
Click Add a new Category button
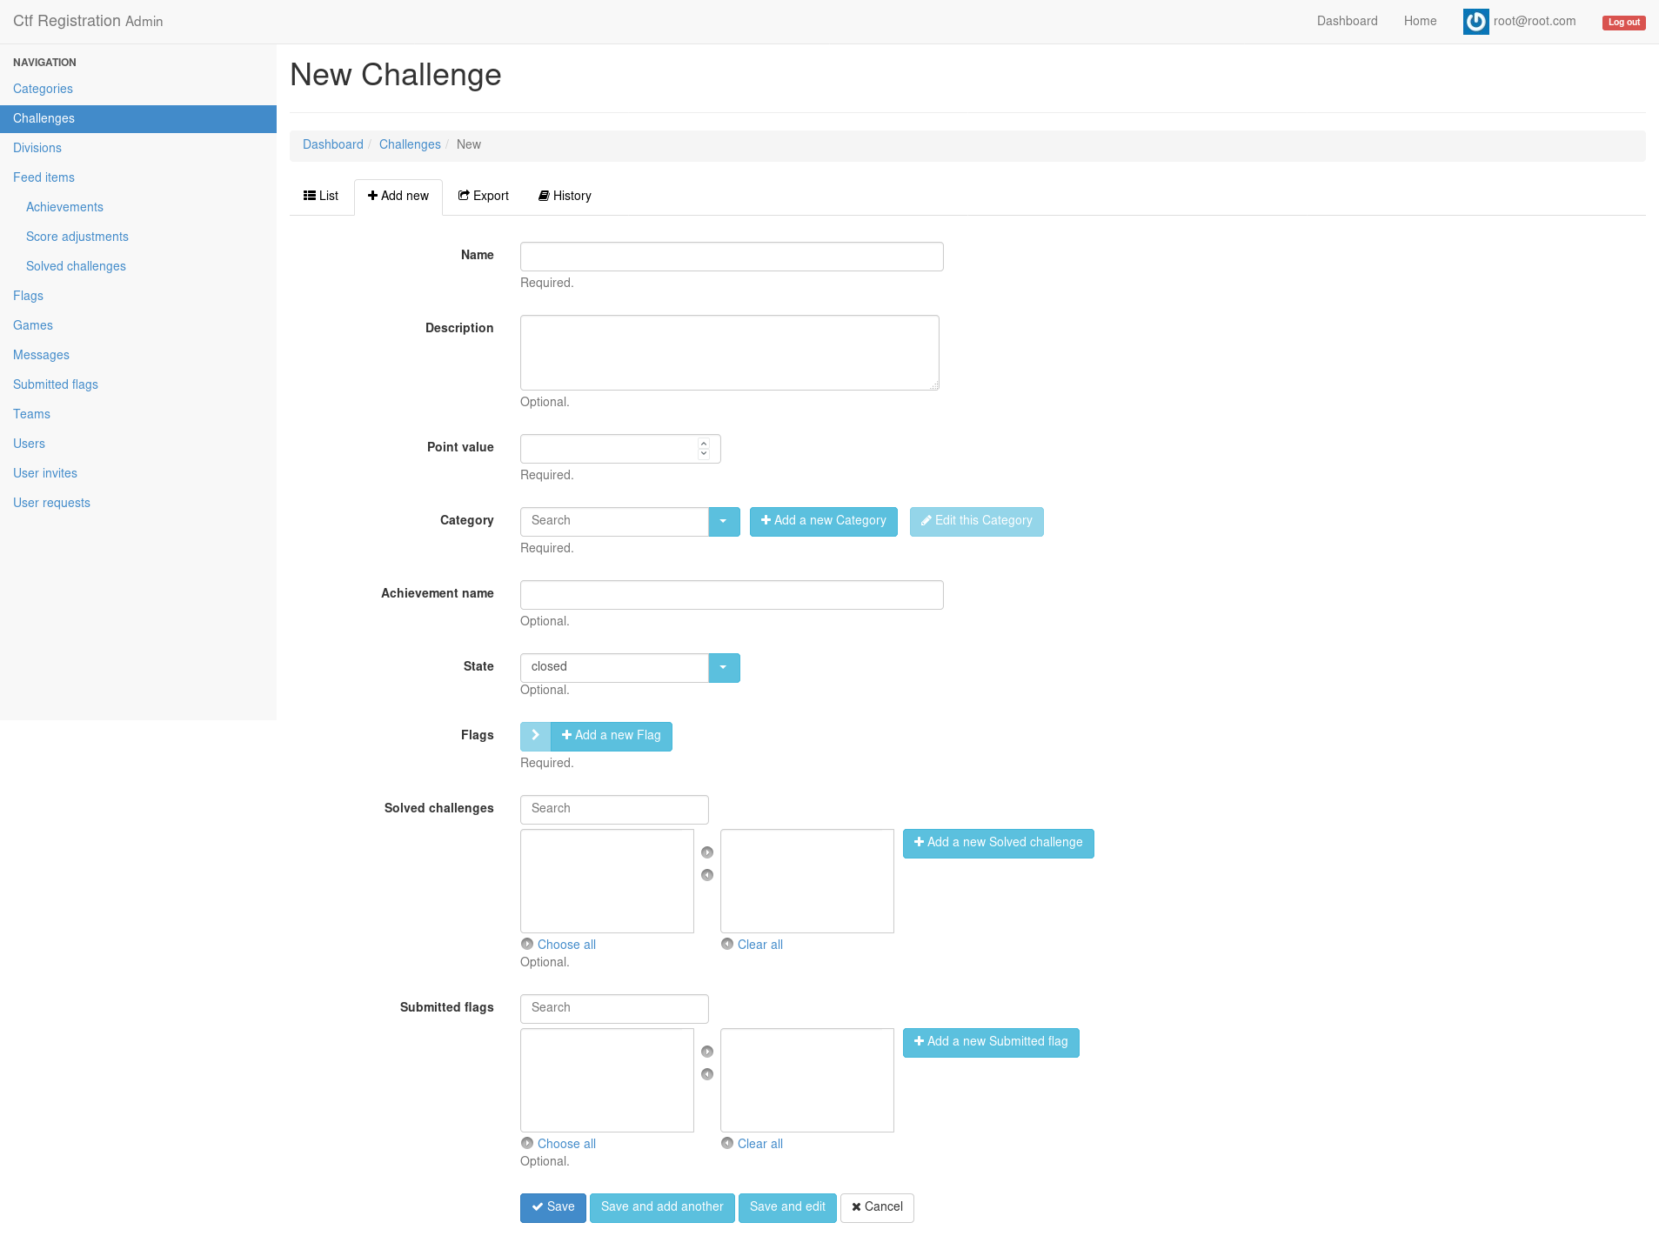pos(823,521)
